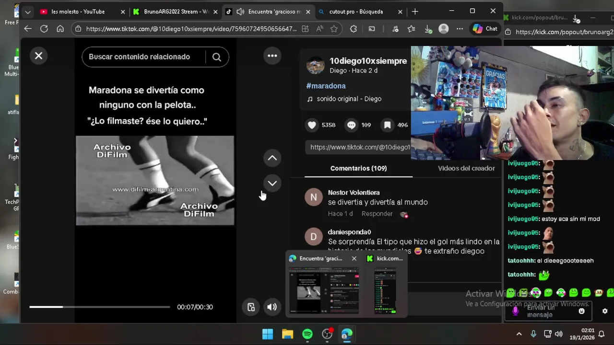Open the 10diego10xsiempre username link
Screen dimensions: 614x345
click(368, 61)
